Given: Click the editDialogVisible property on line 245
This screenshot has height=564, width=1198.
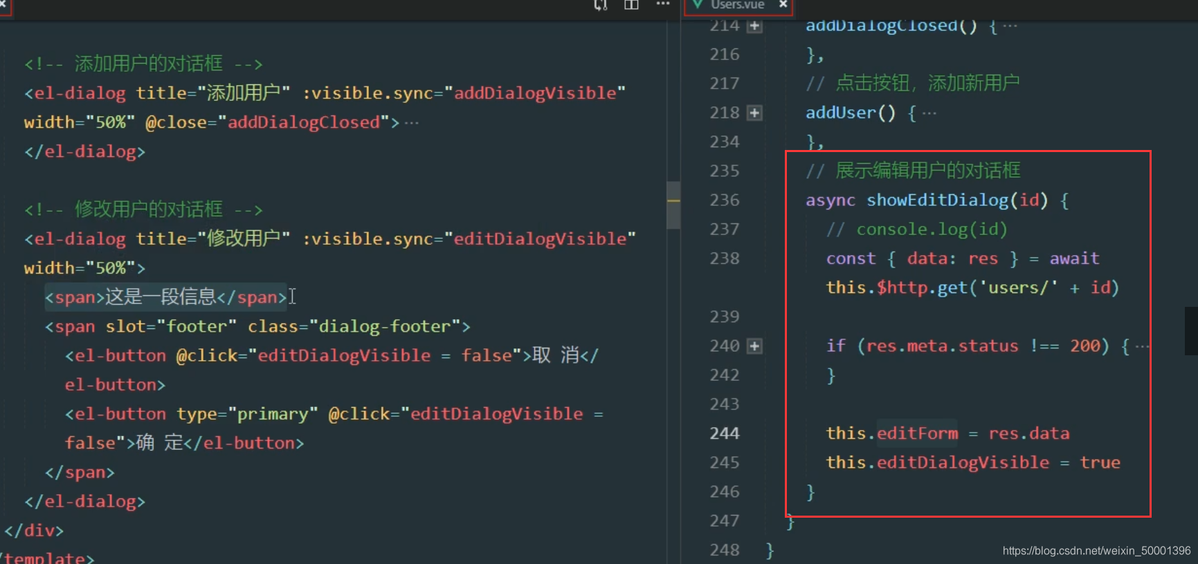Looking at the screenshot, I should [963, 462].
